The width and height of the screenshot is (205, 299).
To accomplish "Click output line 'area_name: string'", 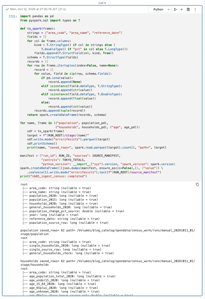I will pyautogui.click(x=57, y=192).
